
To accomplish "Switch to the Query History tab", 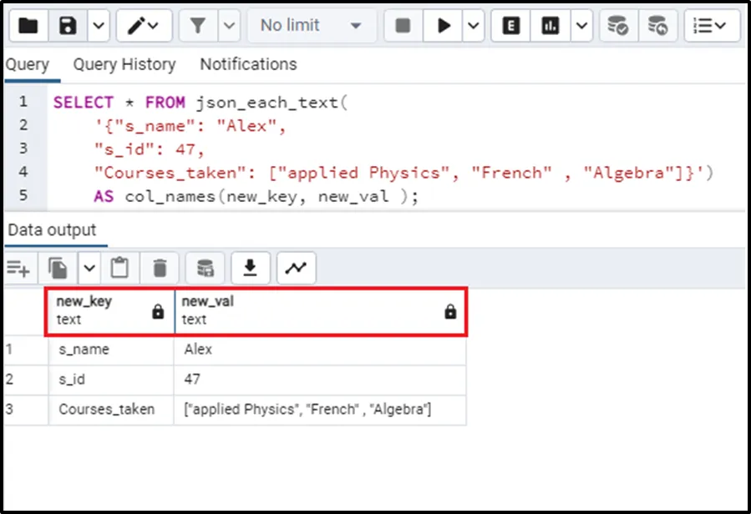I will pos(124,64).
